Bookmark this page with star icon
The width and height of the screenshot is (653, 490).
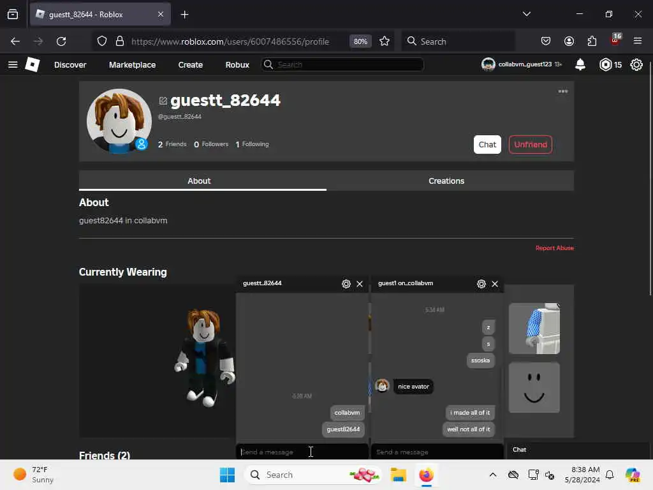[x=385, y=41]
